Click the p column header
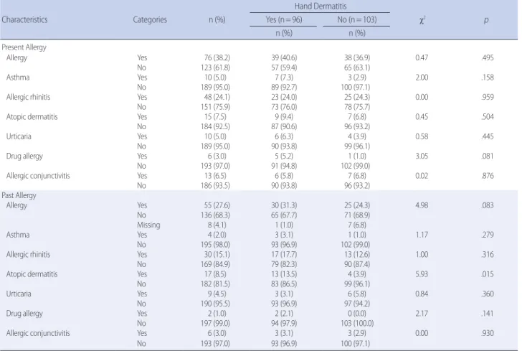 [486, 20]
